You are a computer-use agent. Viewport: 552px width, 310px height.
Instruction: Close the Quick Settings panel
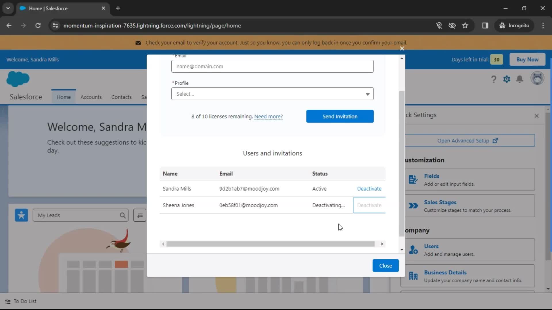point(536,116)
